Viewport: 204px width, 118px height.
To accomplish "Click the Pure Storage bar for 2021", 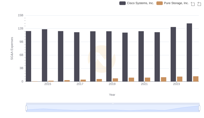I will coord(148,80).
